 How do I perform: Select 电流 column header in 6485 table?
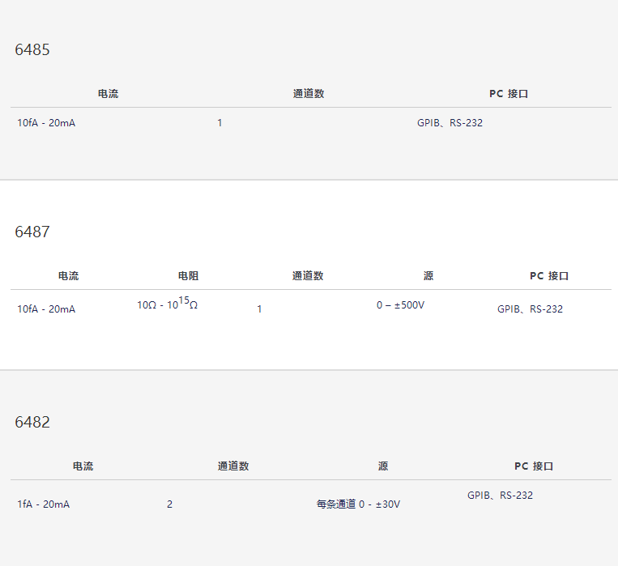(108, 94)
